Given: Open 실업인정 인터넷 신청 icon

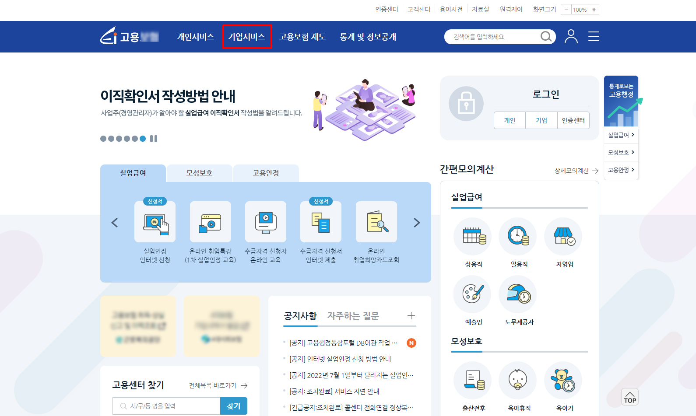Looking at the screenshot, I should [155, 222].
